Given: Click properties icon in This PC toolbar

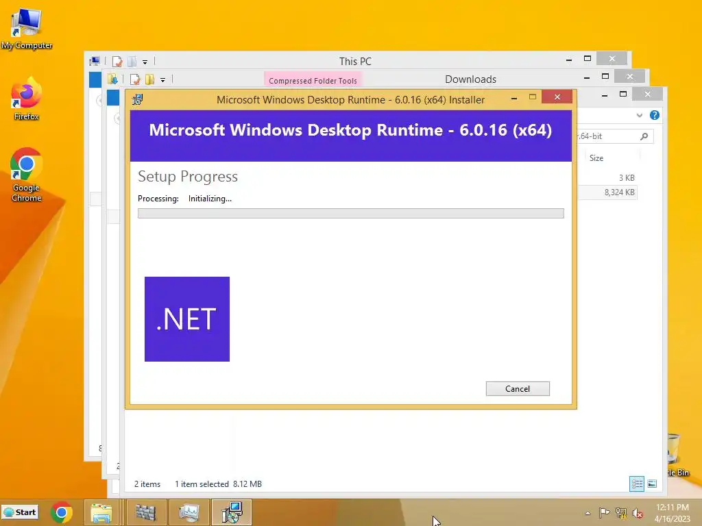Looking at the screenshot, I should click(x=117, y=61).
